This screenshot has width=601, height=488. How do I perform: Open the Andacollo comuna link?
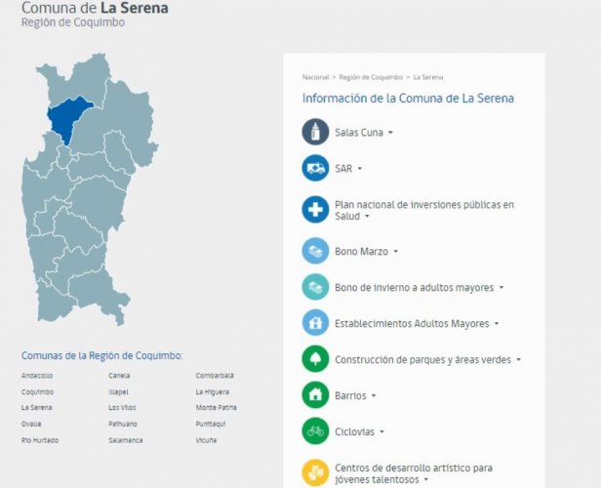pyautogui.click(x=37, y=376)
